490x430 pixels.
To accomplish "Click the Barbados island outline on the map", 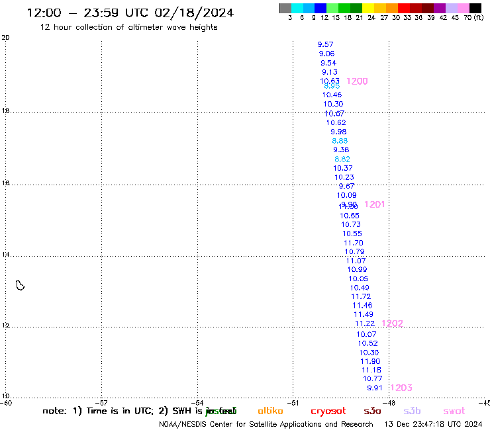I will tap(21, 285).
